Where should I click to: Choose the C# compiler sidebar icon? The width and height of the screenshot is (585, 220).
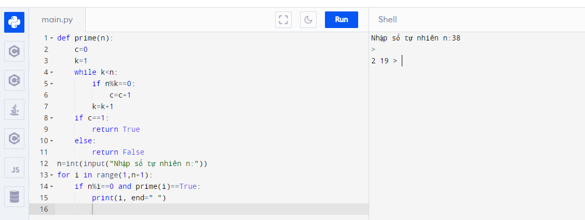click(x=15, y=139)
